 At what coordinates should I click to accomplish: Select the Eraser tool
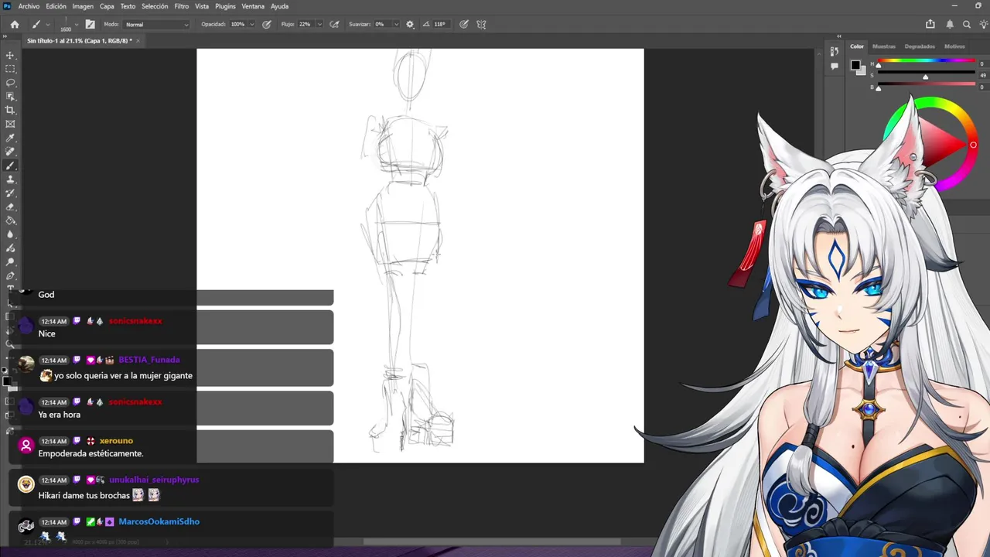pos(10,207)
